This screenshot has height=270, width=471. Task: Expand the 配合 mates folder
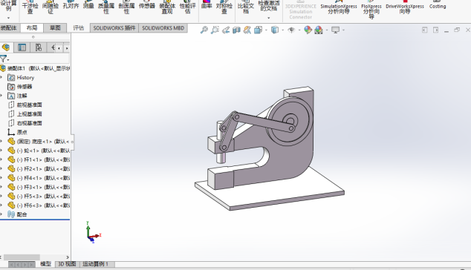1,214
